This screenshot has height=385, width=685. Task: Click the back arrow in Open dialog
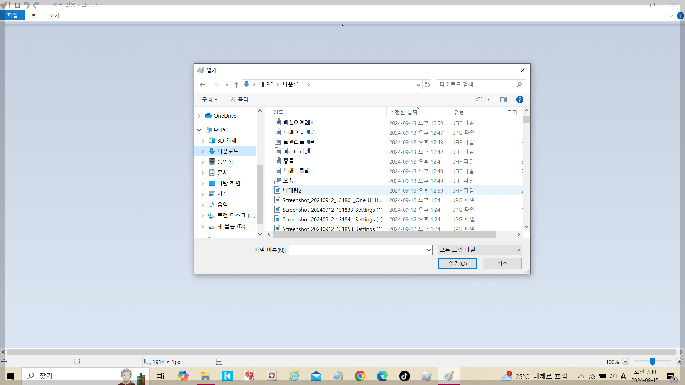[x=203, y=85]
